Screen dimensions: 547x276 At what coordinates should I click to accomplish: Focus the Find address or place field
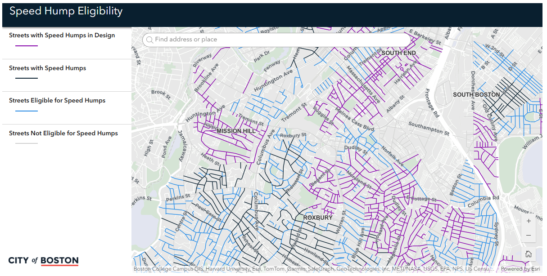(x=279, y=40)
